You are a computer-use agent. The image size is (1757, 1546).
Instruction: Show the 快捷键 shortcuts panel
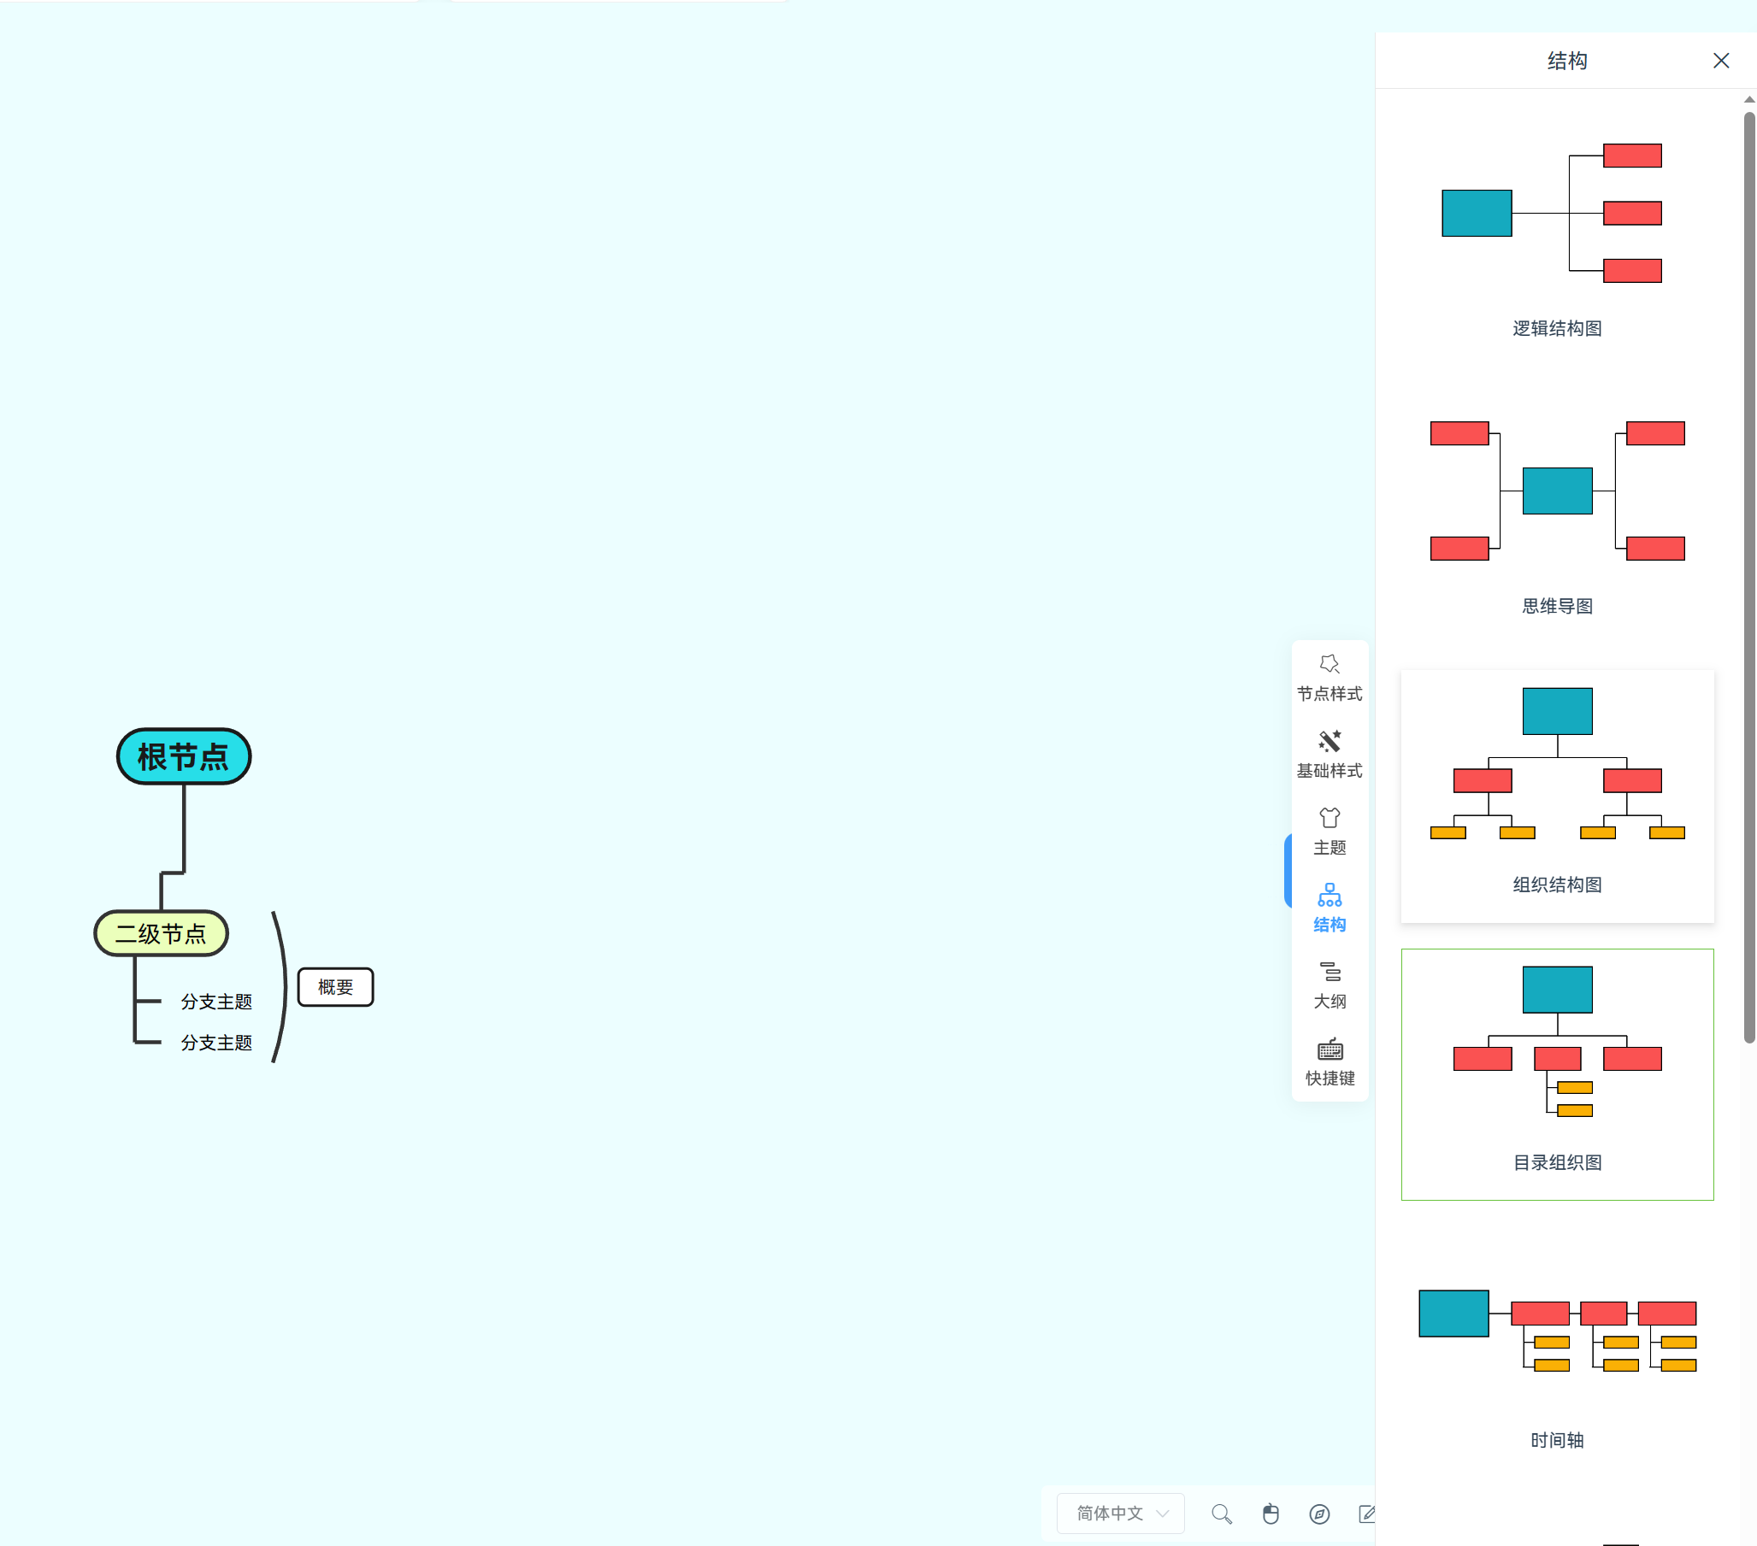coord(1329,1061)
